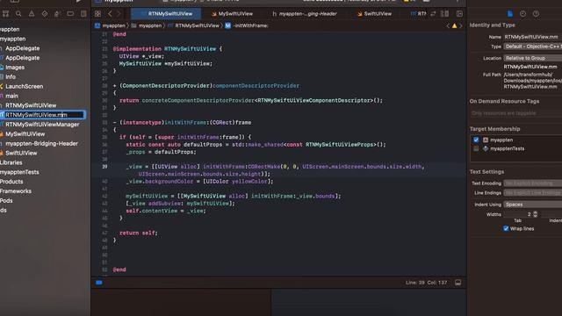Go back in editor history
562x316 pixels.
point(110,14)
